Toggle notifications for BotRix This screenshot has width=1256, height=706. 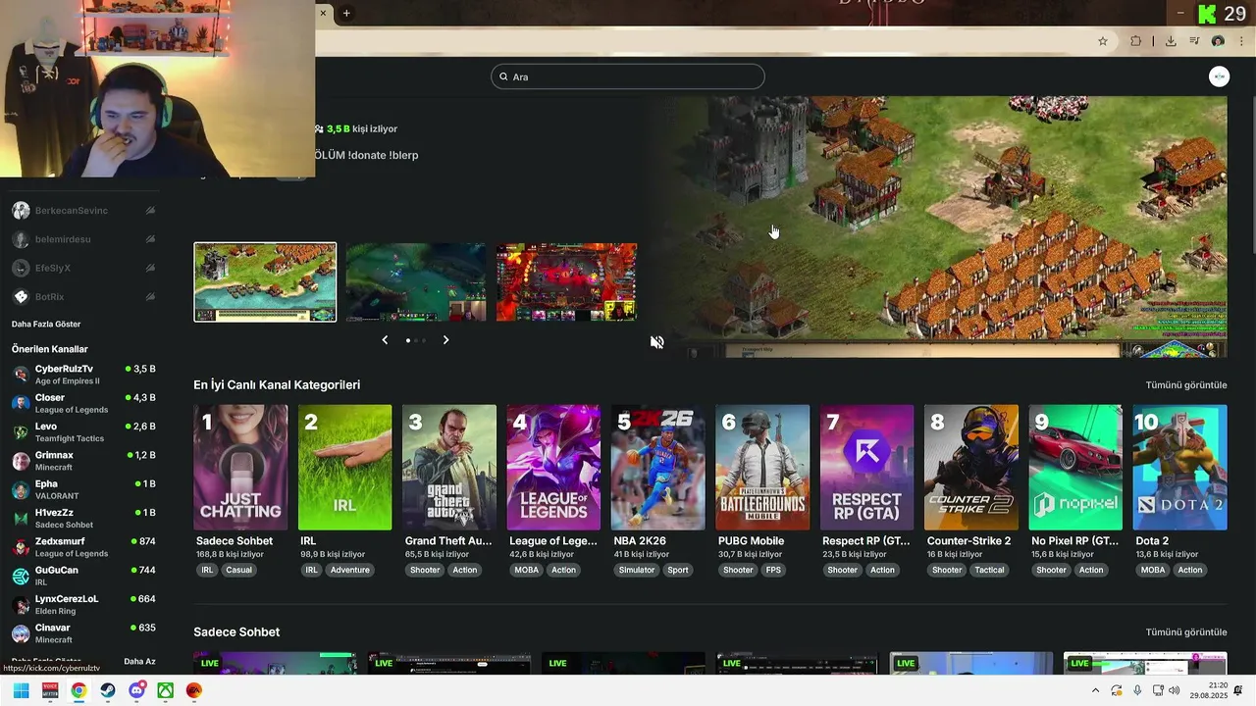[x=150, y=296]
